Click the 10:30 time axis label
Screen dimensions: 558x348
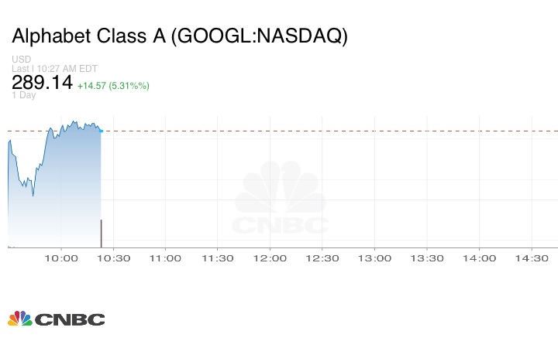pos(113,258)
